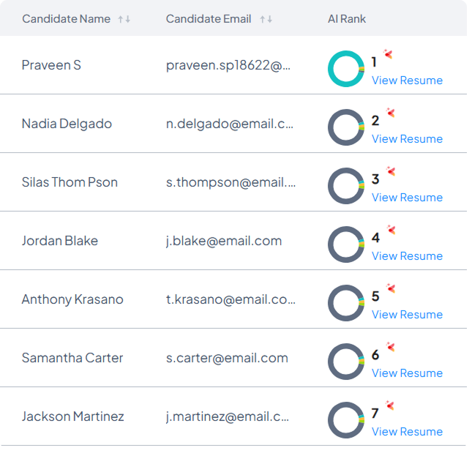Click the AI Rank column header
472x456 pixels.
(347, 19)
